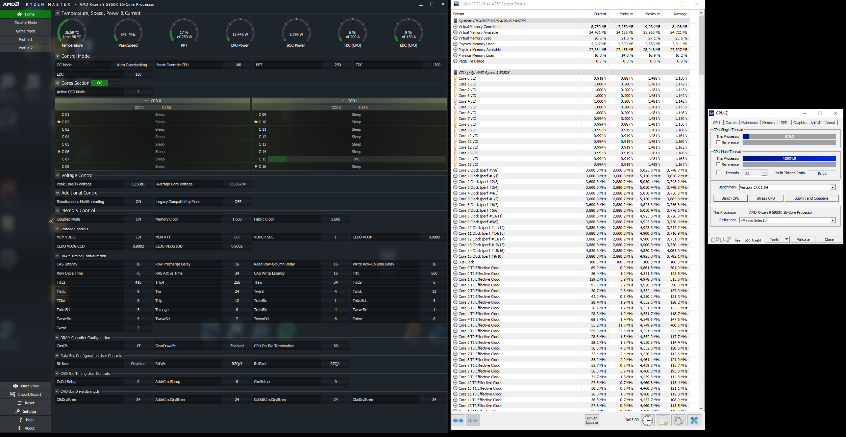Click Submit and Compare button

pos(811,198)
